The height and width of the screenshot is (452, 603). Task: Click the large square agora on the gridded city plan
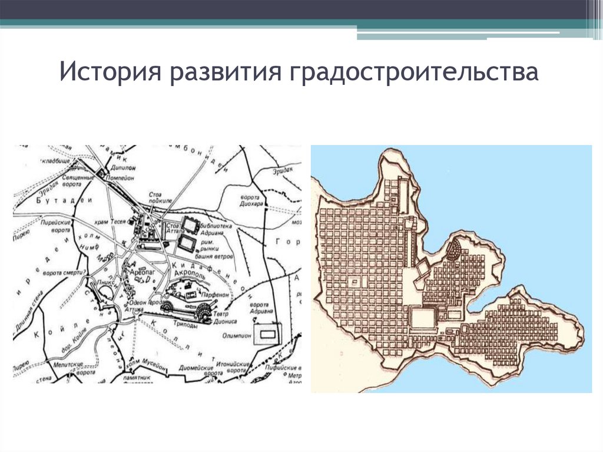click(x=423, y=319)
